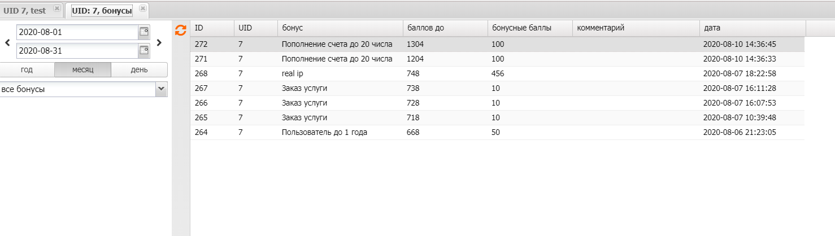835x236 pixels.
Task: Sort by the 'дата' column header
Action: 751,28
